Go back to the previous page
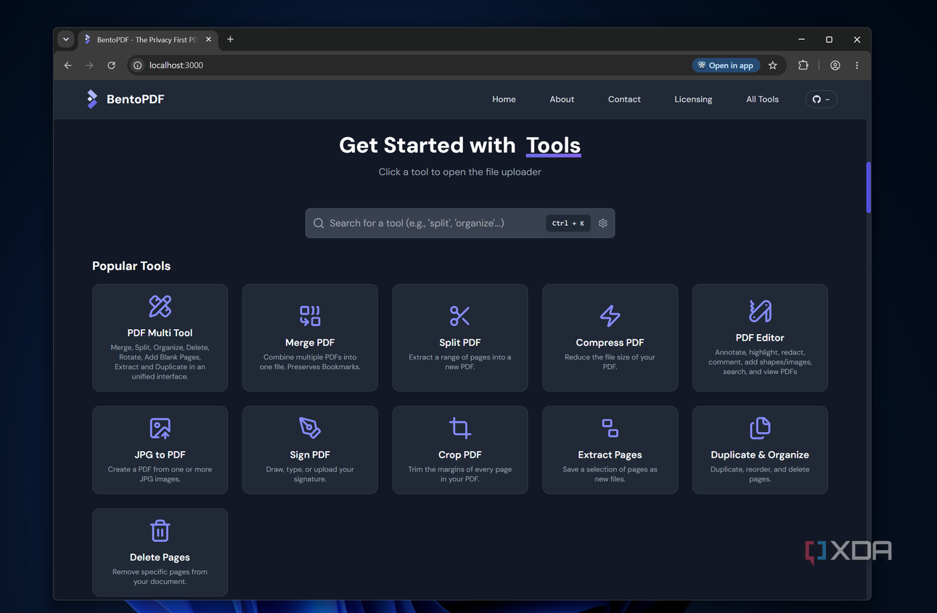This screenshot has height=613, width=937. [67, 65]
